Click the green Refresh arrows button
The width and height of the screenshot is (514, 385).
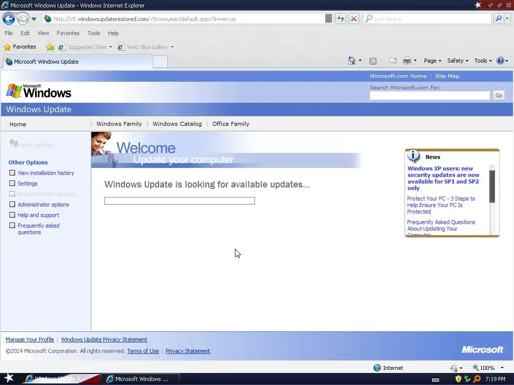(x=341, y=19)
